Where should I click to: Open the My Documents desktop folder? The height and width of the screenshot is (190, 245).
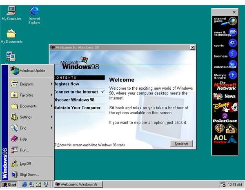tap(11, 36)
